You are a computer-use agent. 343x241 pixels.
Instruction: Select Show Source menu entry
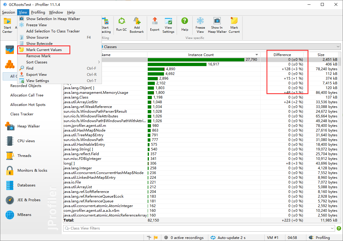59,37
